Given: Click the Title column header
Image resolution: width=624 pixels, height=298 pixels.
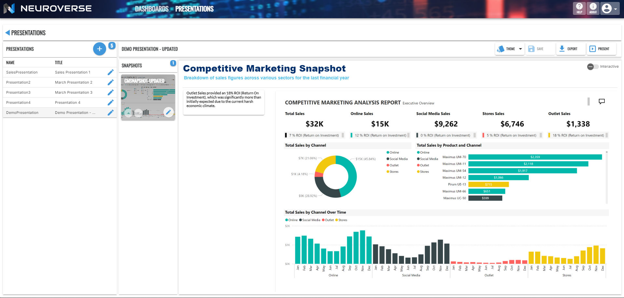Looking at the screenshot, I should [x=59, y=62].
